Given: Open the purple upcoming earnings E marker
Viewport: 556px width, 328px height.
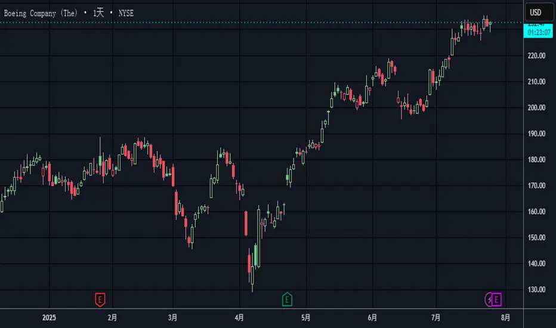Looking at the screenshot, I should pos(496,299).
